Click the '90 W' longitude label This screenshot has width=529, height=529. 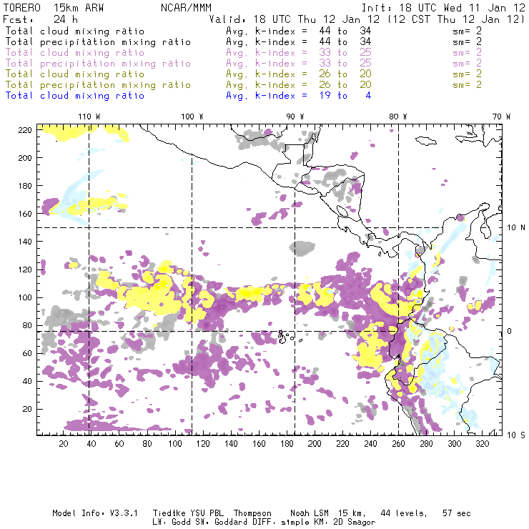[295, 117]
